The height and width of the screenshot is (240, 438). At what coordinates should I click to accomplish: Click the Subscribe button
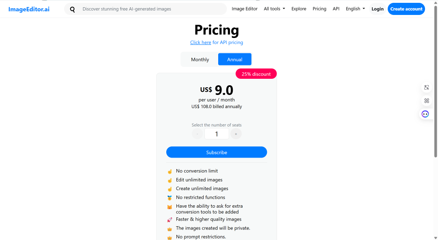pos(217,152)
